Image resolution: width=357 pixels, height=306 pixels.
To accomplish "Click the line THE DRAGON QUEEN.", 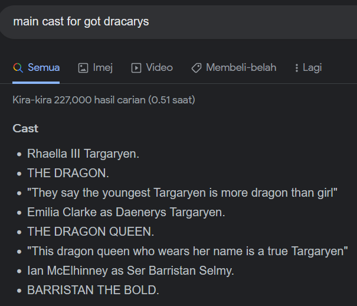I will pyautogui.click(x=90, y=232).
